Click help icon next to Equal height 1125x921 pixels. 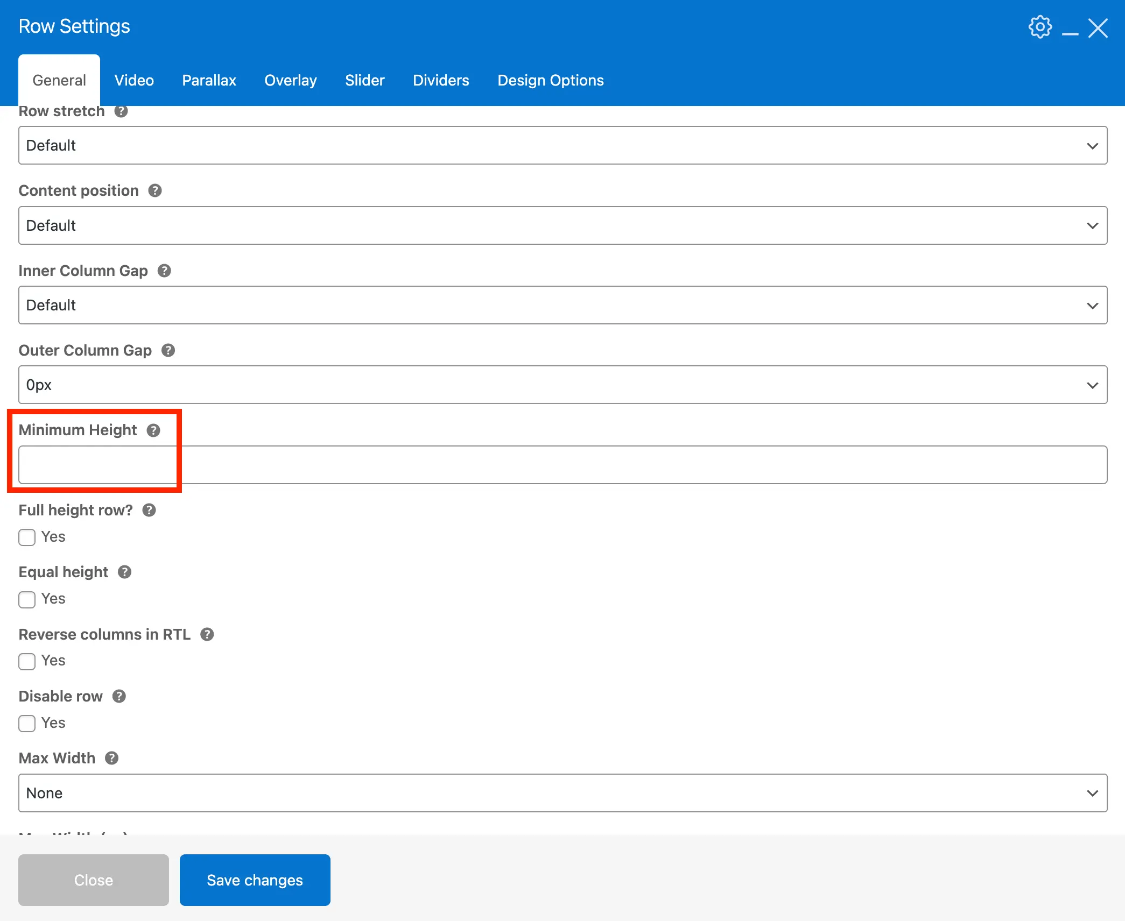pyautogui.click(x=124, y=572)
